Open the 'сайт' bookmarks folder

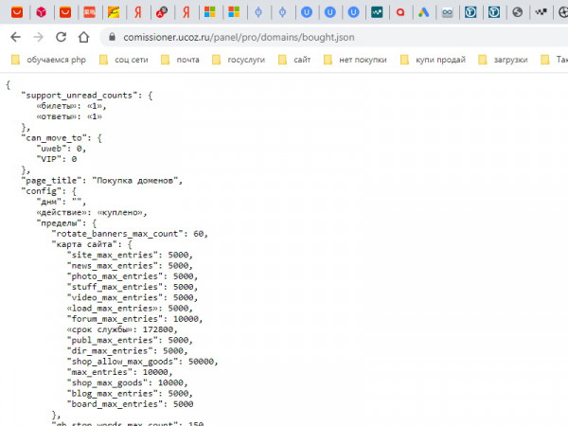click(294, 60)
